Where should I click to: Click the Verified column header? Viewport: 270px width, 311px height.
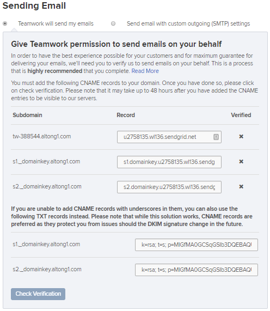point(241,115)
